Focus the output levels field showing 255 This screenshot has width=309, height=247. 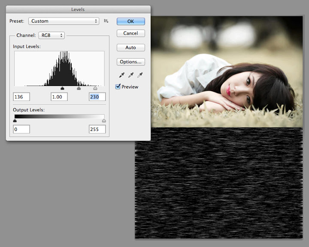(97, 129)
